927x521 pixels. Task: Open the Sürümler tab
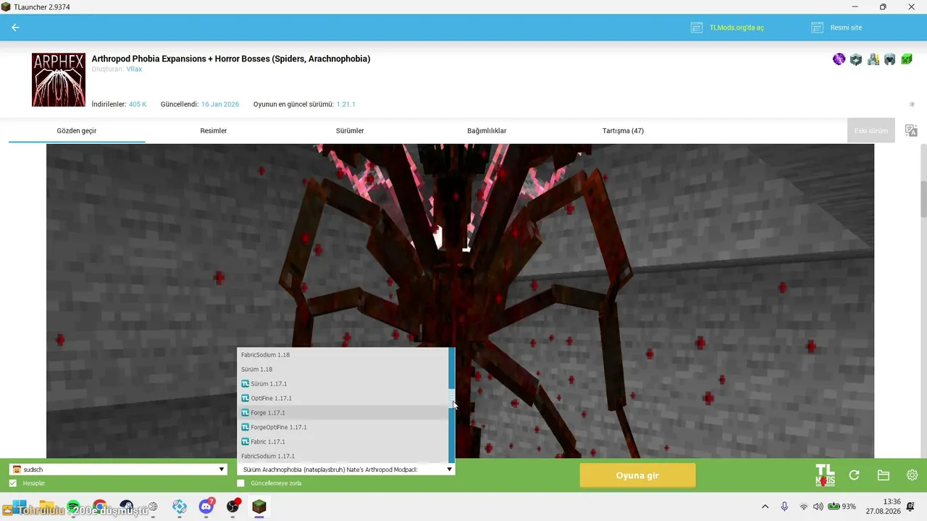(x=350, y=131)
